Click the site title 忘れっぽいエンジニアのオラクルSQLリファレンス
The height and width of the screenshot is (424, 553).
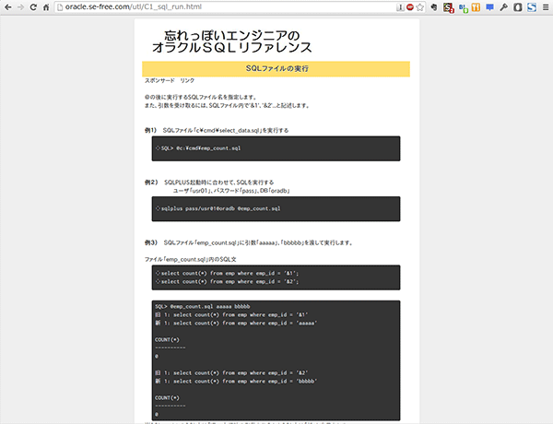[x=231, y=41]
